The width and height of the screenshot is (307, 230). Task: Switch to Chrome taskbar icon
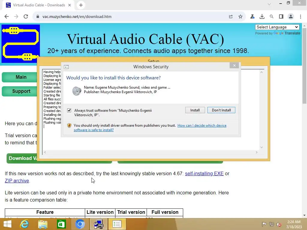click(80, 224)
